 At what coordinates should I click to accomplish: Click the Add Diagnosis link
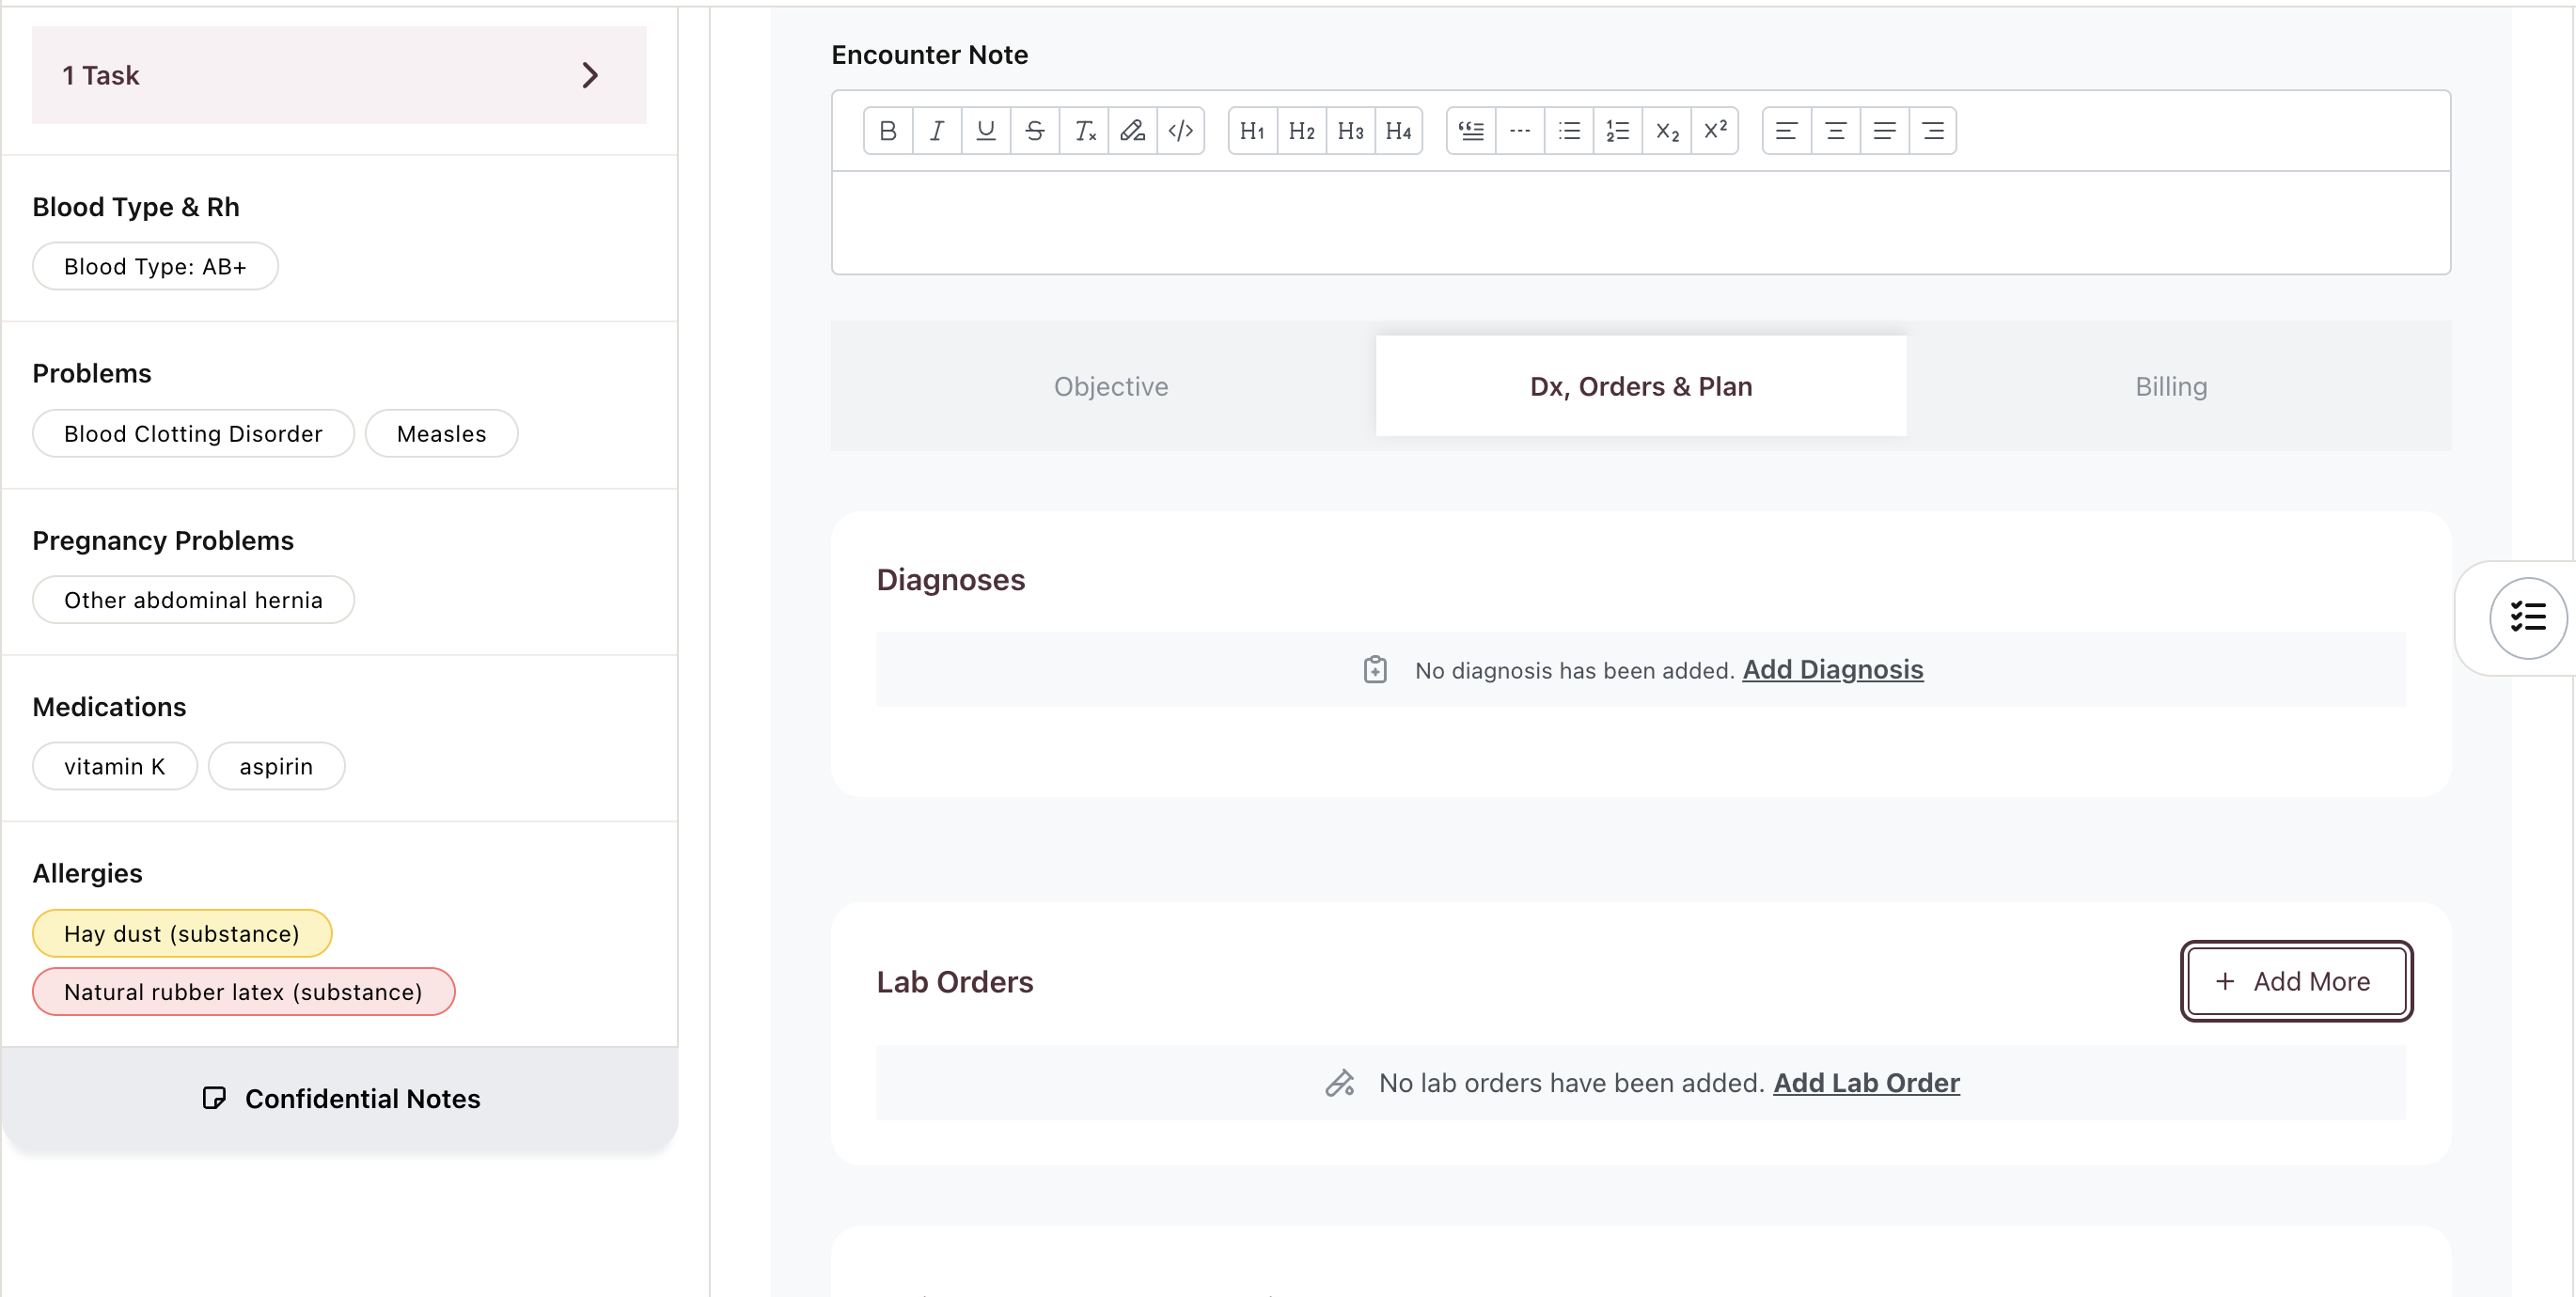pyautogui.click(x=1832, y=669)
